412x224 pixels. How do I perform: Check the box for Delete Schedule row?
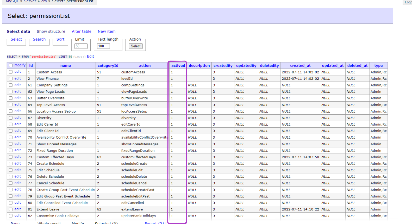click(x=11, y=177)
